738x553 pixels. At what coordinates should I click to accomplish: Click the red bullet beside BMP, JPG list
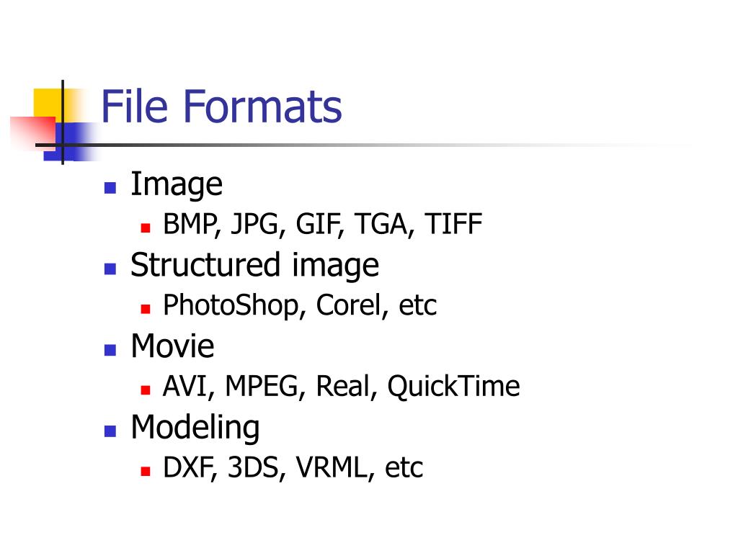pos(146,228)
